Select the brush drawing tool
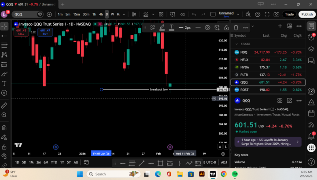The image size is (317, 180). click(4, 74)
